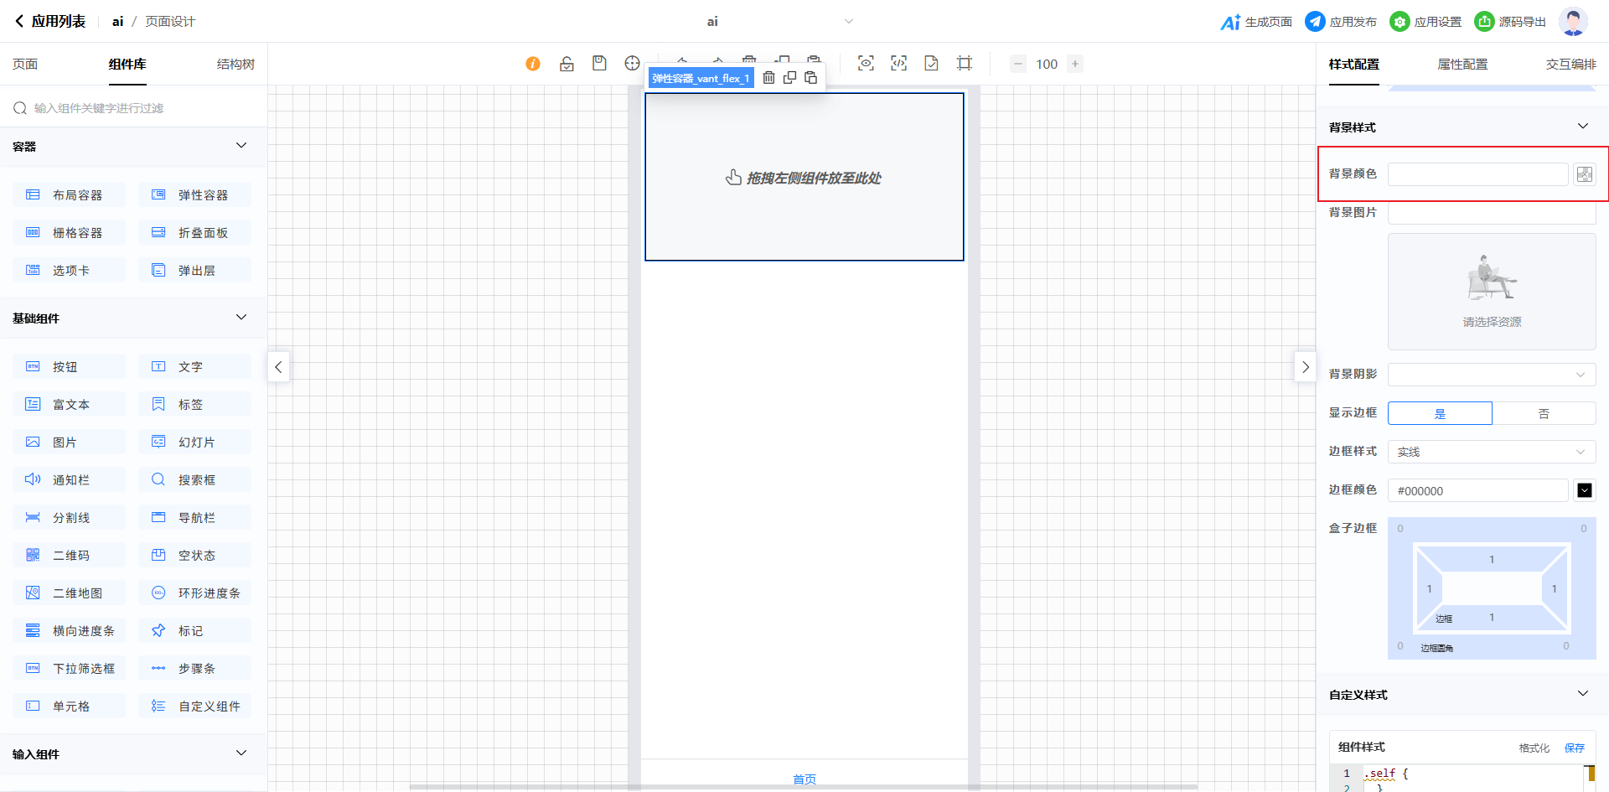Collapse the 基础组件 section
The image size is (1609, 792).
[x=241, y=318]
